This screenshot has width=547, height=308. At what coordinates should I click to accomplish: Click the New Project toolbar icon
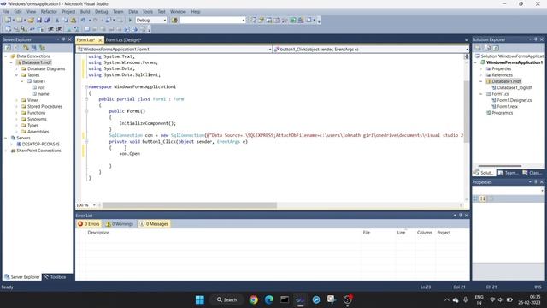pos(8,21)
